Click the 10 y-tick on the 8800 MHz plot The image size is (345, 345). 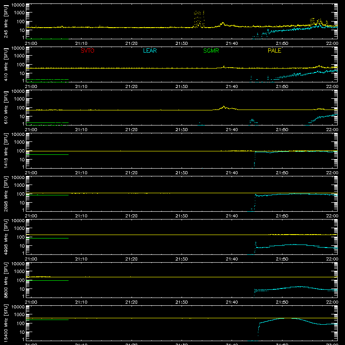pyautogui.click(x=22, y=289)
